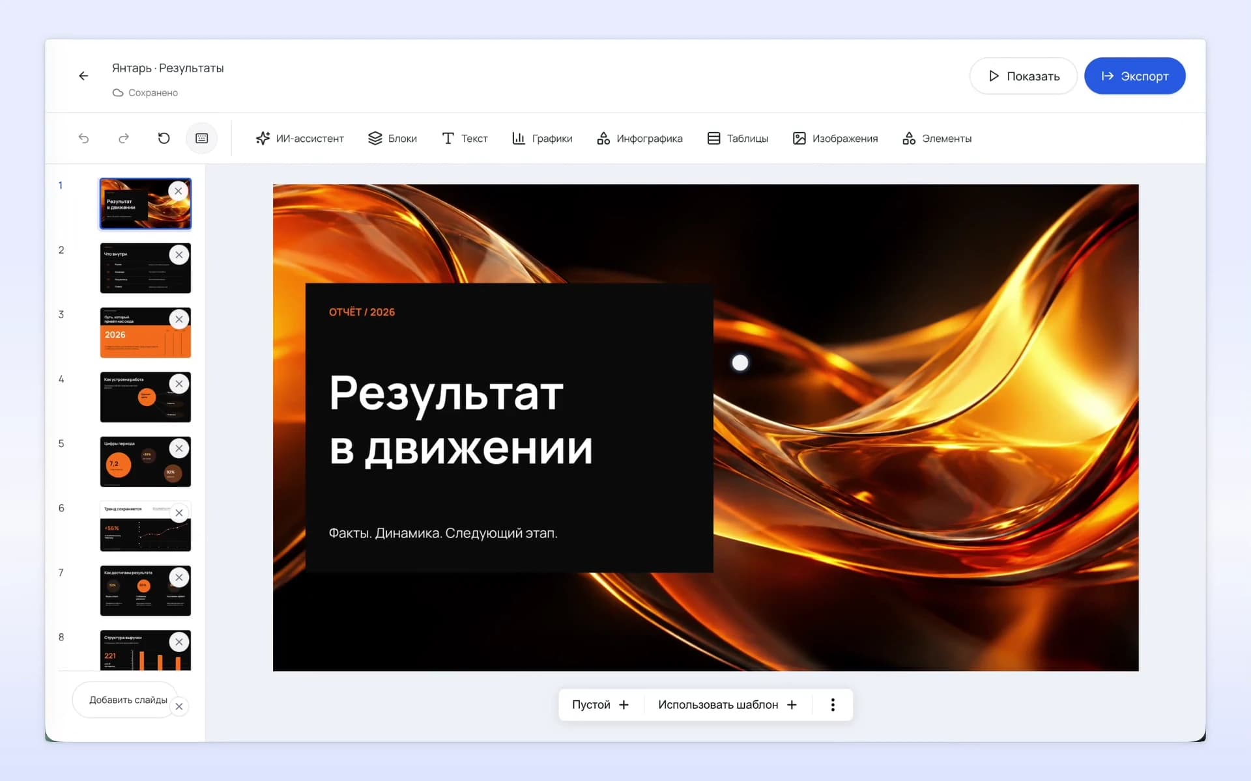Image resolution: width=1251 pixels, height=781 pixels.
Task: Click Использовать шаблон to add slide
Action: click(727, 705)
